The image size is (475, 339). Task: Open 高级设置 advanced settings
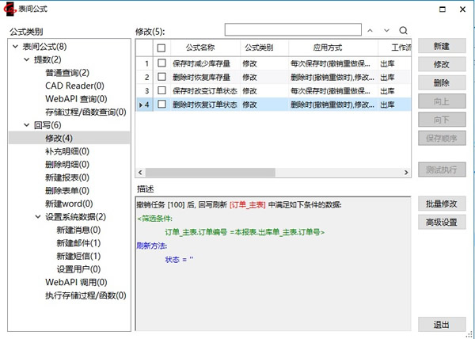pos(441,223)
